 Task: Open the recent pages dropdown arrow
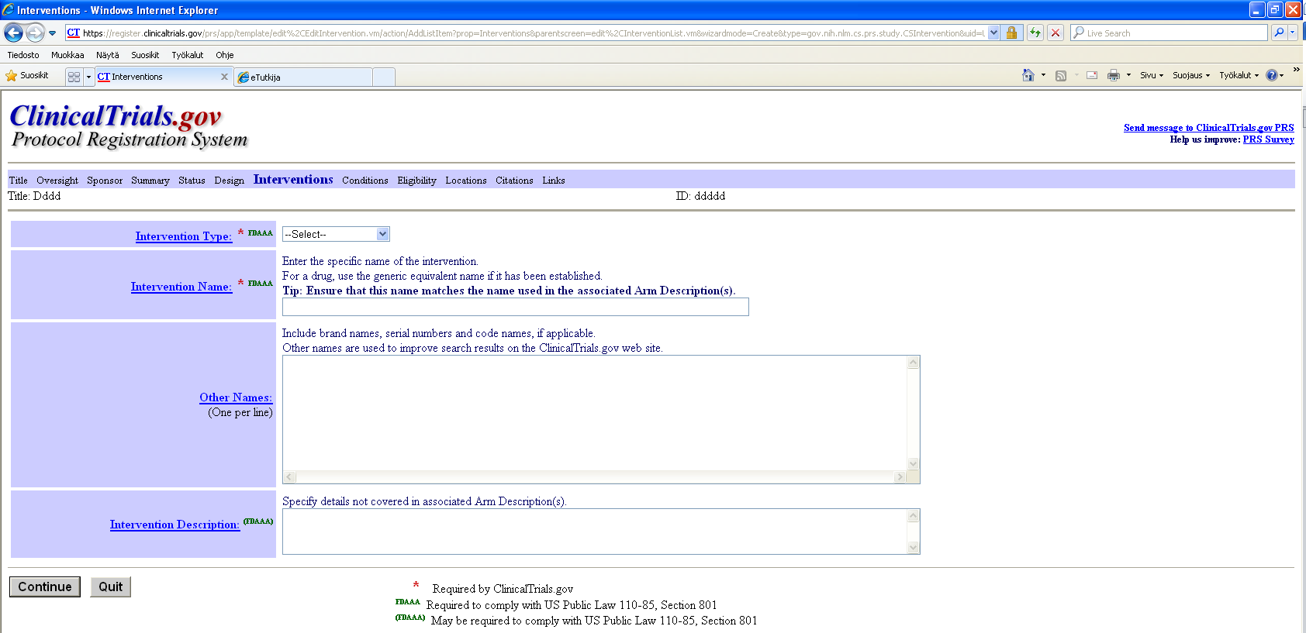point(52,33)
